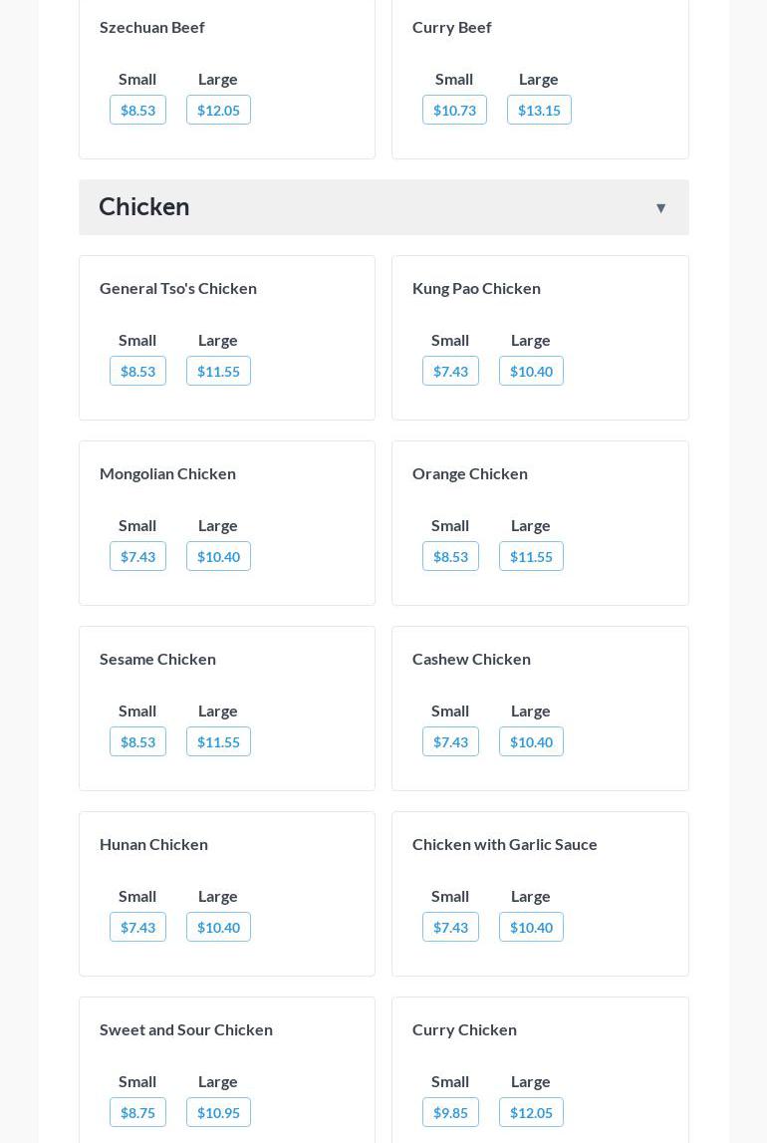Viewport: 767px width, 1143px height.
Task: Select Szechuan Beef small $8.53
Action: tap(137, 110)
